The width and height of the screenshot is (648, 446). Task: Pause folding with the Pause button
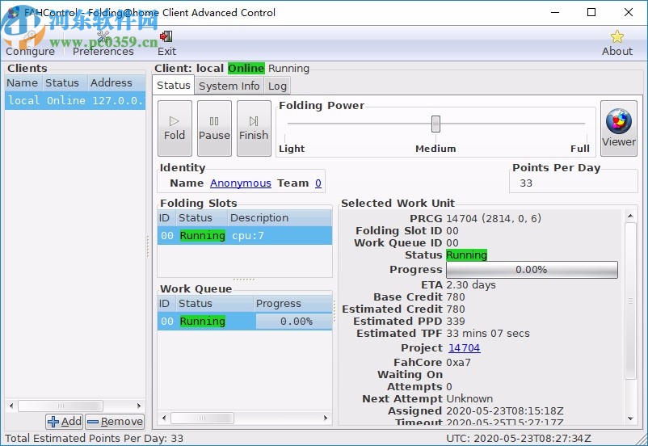point(214,128)
